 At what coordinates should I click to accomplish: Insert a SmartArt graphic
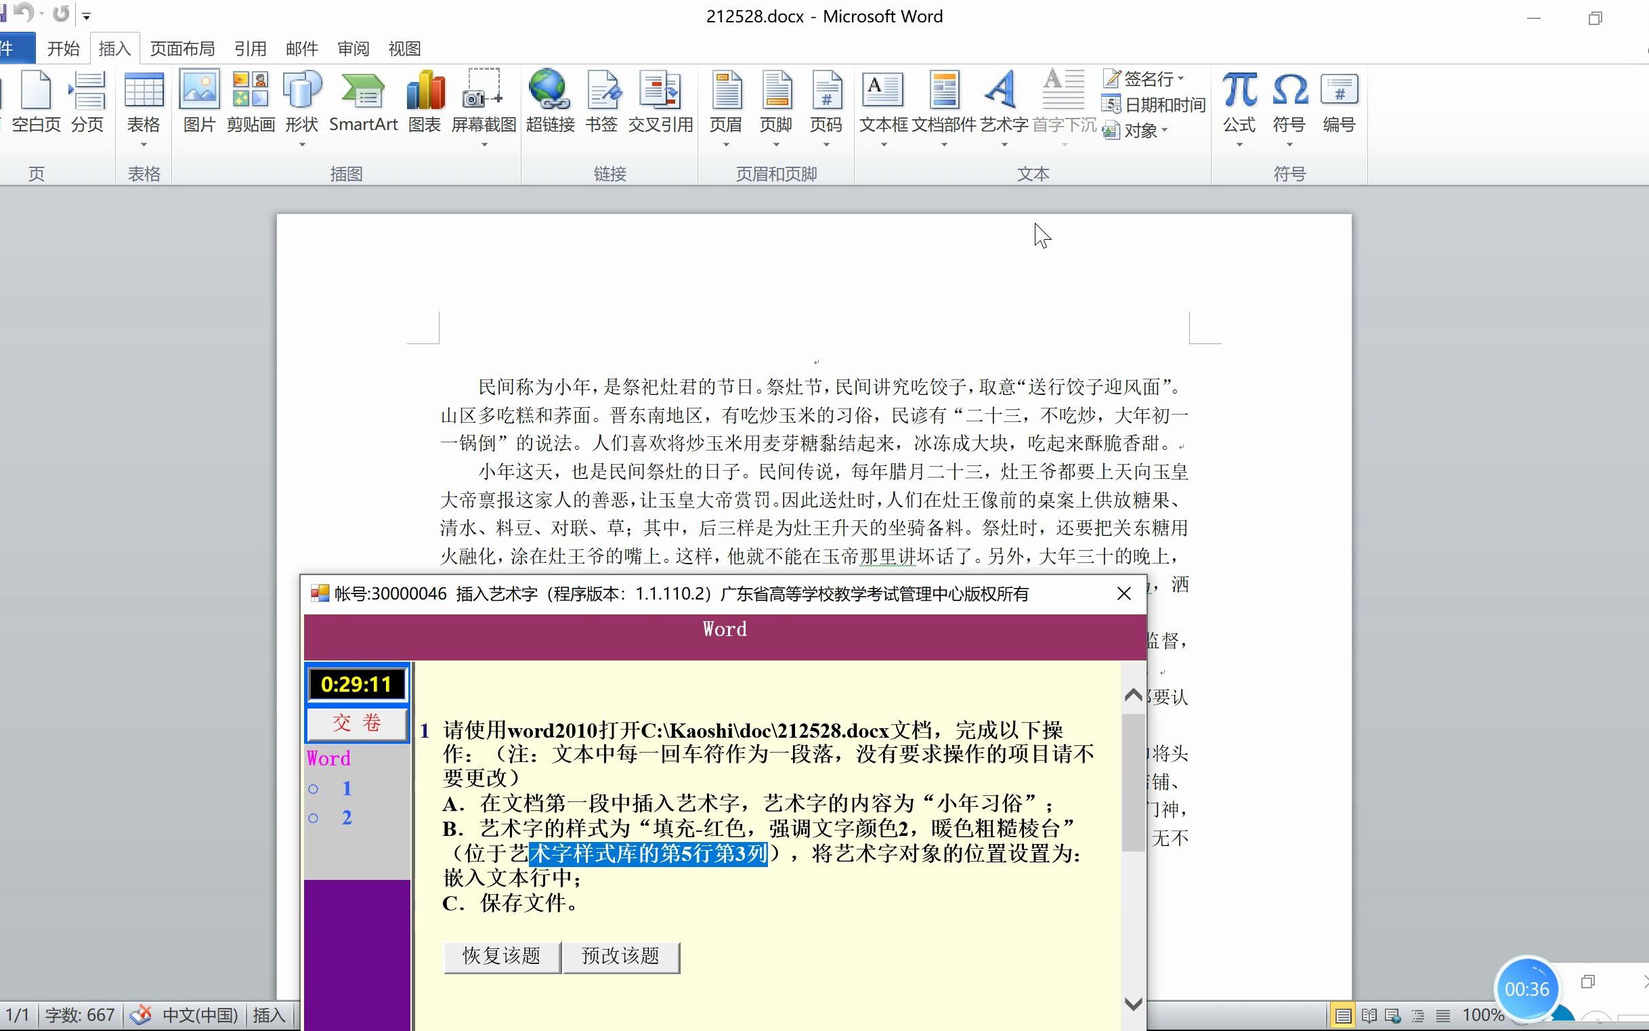(364, 102)
